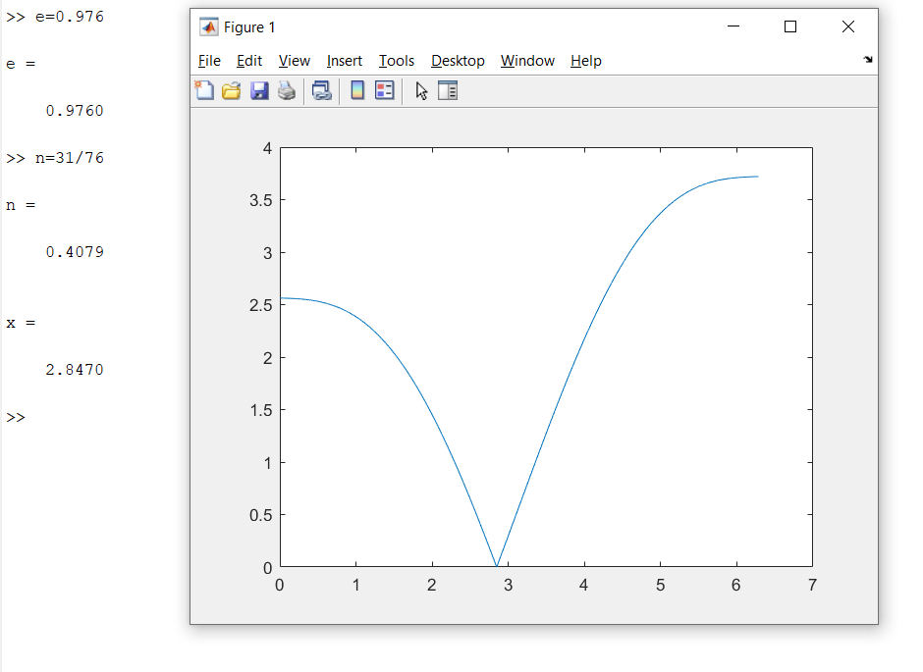Open the Help menu
Viewport: 923px width, 672px height.
click(x=585, y=60)
